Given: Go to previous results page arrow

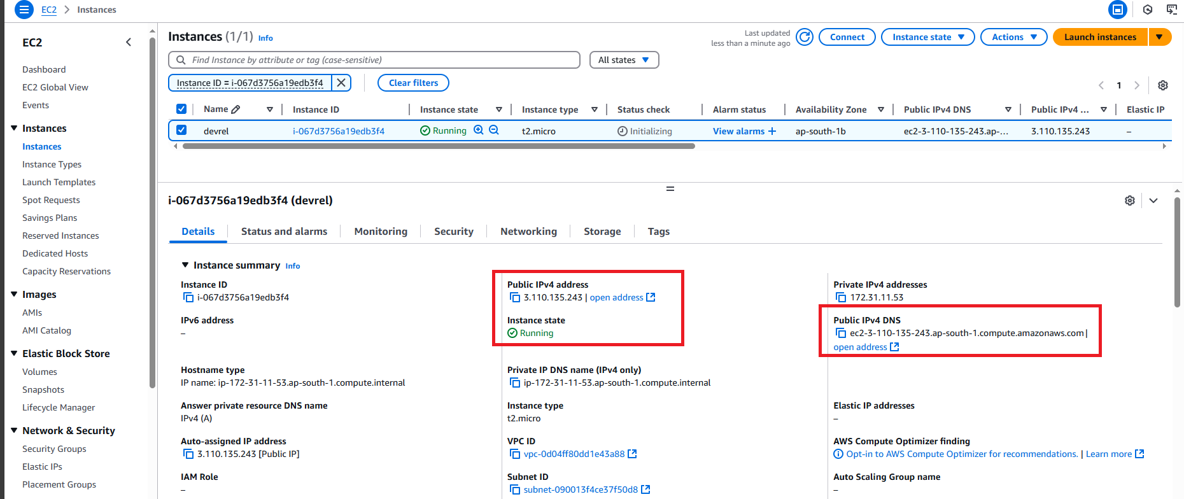Looking at the screenshot, I should coord(1101,85).
